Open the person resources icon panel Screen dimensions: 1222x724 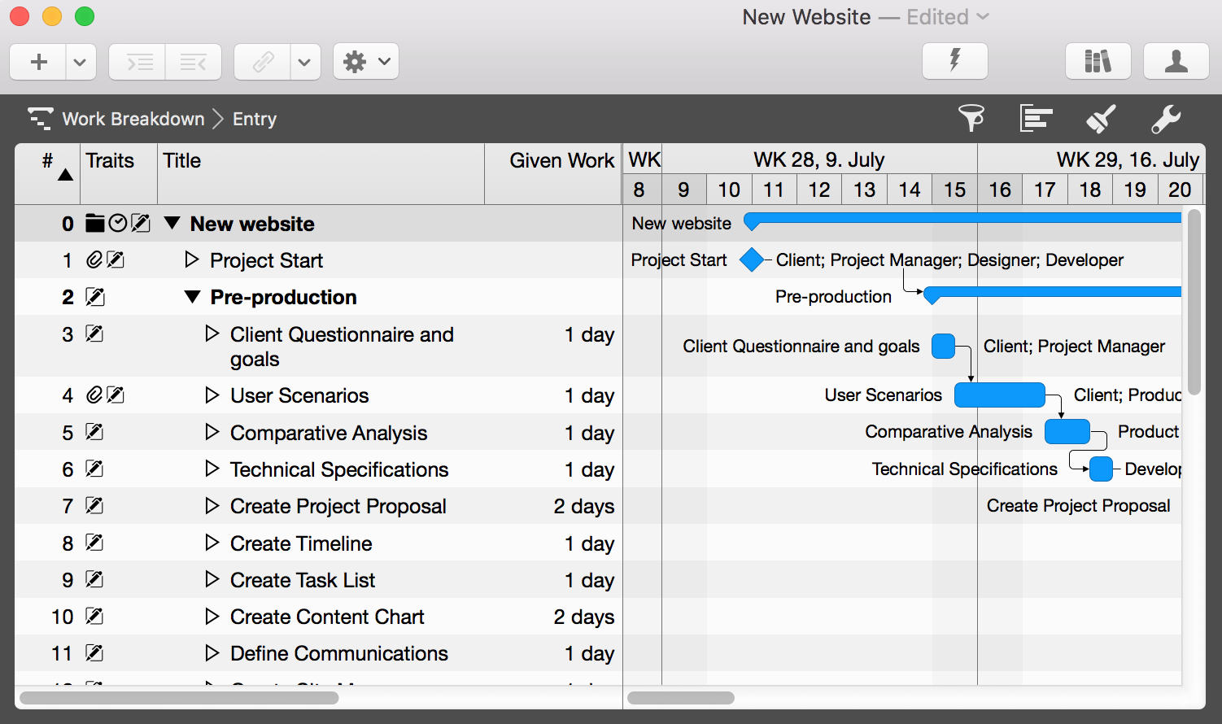point(1176,61)
